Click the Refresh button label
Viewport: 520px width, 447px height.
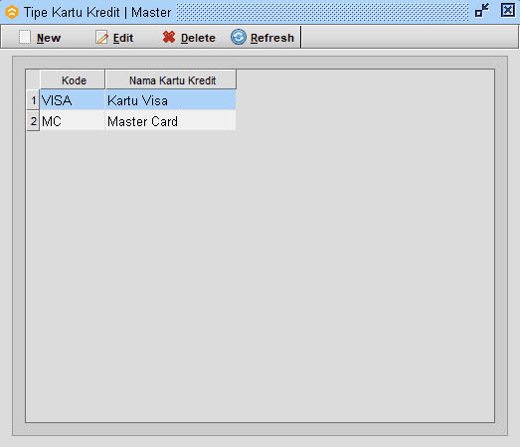pos(272,38)
